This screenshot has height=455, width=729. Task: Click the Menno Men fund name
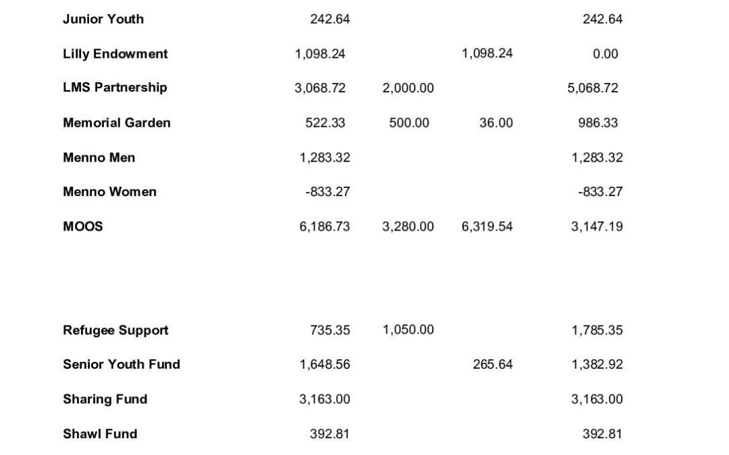click(99, 158)
